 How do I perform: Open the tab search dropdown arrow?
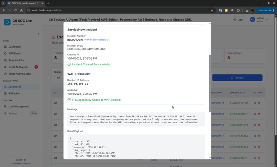[x=3, y=3]
